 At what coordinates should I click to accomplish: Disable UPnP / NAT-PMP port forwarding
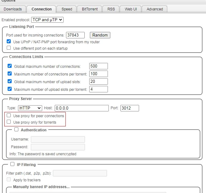pyautogui.click(x=9, y=42)
